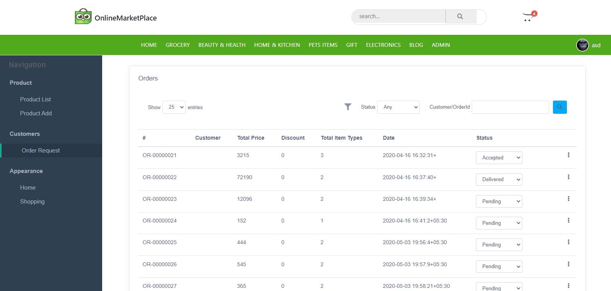Image resolution: width=611 pixels, height=291 pixels.
Task: Go to HOME in the green navbar
Action: coord(149,45)
